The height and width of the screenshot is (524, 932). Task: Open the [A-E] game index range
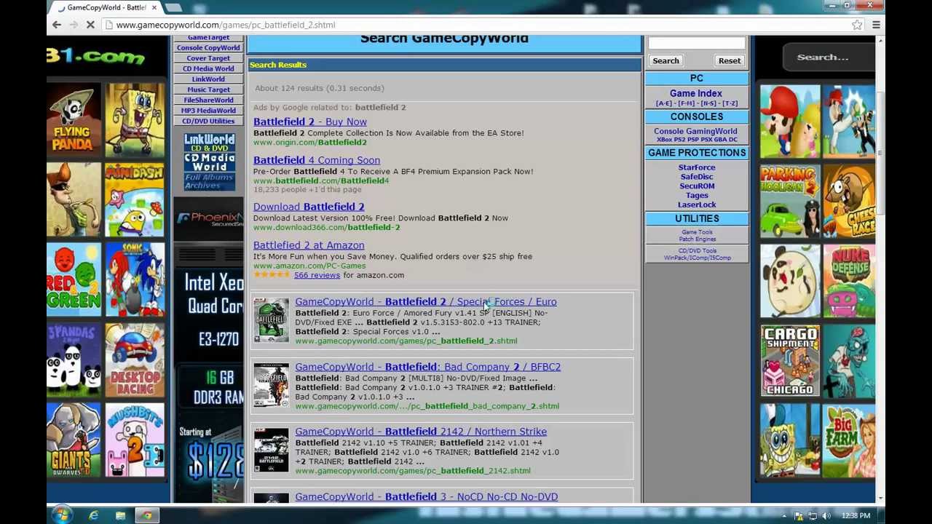[664, 103]
